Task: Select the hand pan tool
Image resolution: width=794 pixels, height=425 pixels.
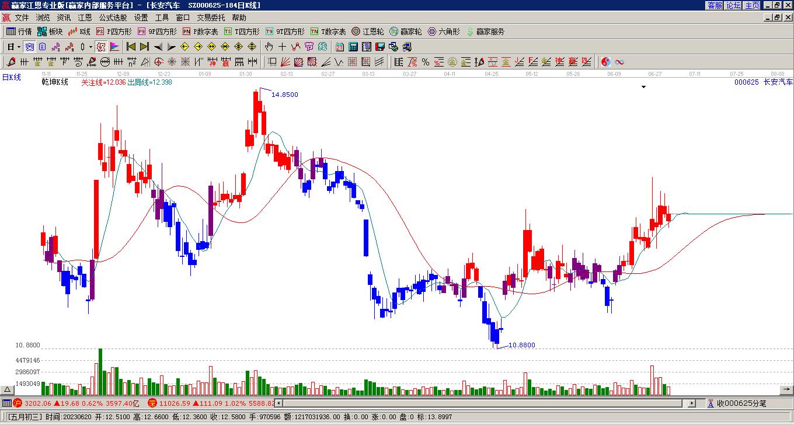Action: coord(269,47)
